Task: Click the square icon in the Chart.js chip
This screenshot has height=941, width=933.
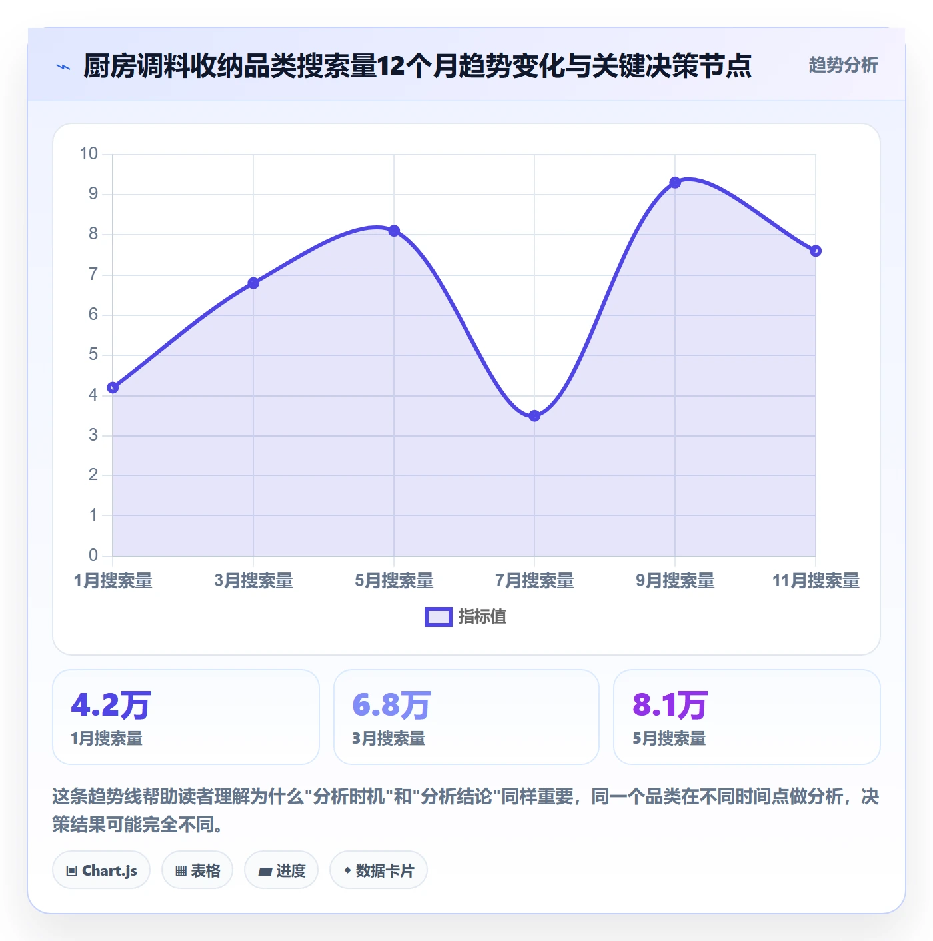Action: (72, 870)
